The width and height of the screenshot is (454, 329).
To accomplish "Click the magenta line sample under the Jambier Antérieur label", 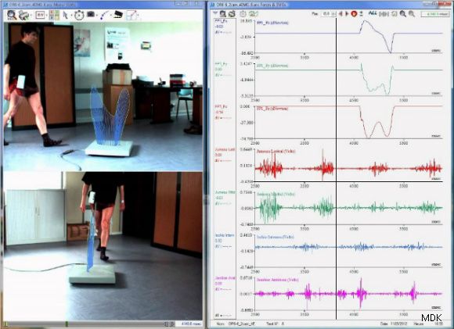I will [223, 289].
